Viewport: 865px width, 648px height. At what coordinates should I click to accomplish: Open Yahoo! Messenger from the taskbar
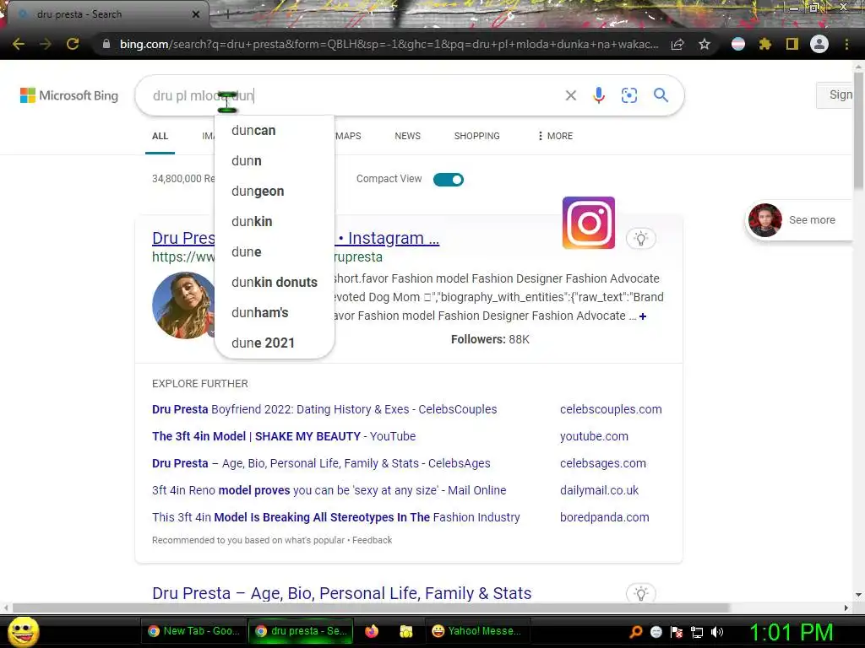coord(477,631)
